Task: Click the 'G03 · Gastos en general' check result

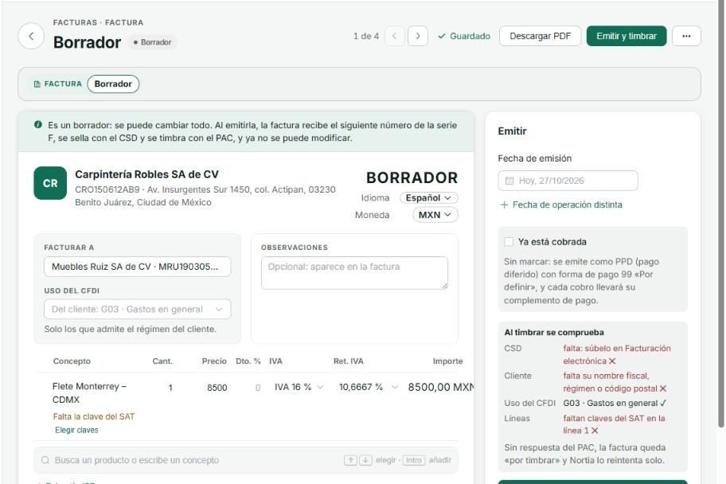Action: pyautogui.click(x=615, y=403)
